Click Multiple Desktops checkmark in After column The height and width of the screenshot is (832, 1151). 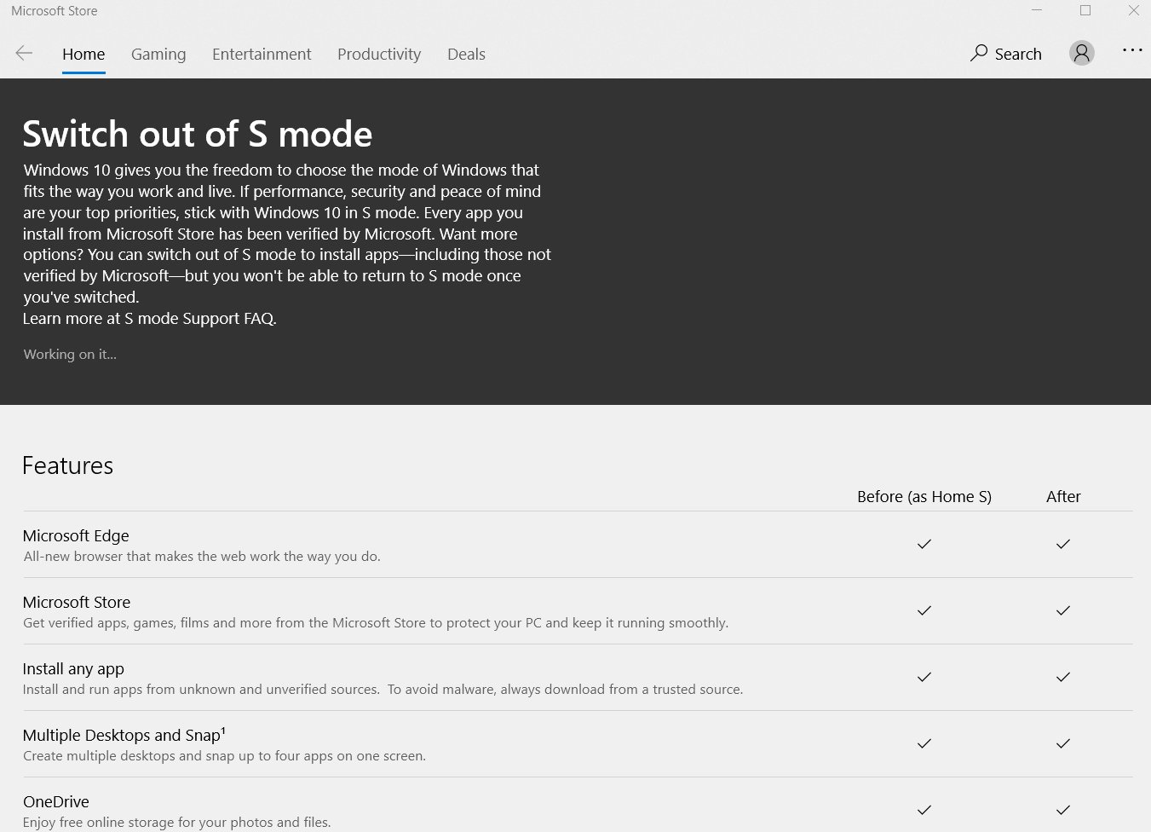(x=1063, y=743)
